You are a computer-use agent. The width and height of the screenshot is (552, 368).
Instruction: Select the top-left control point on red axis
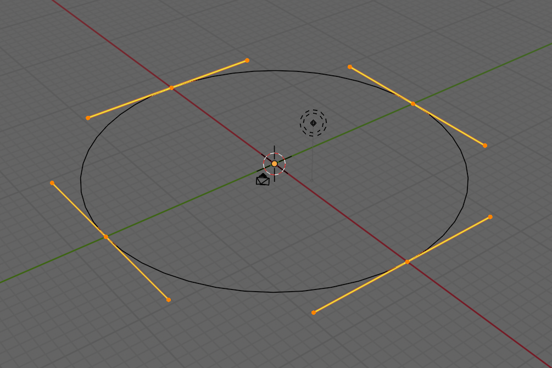coord(171,87)
